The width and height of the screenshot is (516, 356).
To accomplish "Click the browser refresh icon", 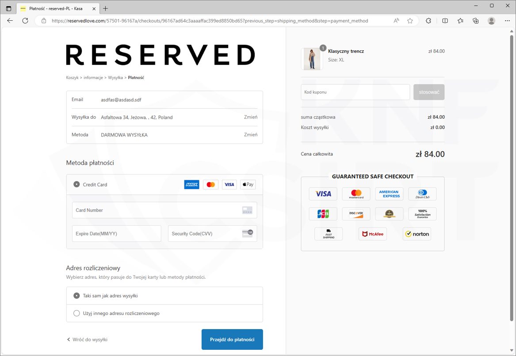I will tap(25, 21).
